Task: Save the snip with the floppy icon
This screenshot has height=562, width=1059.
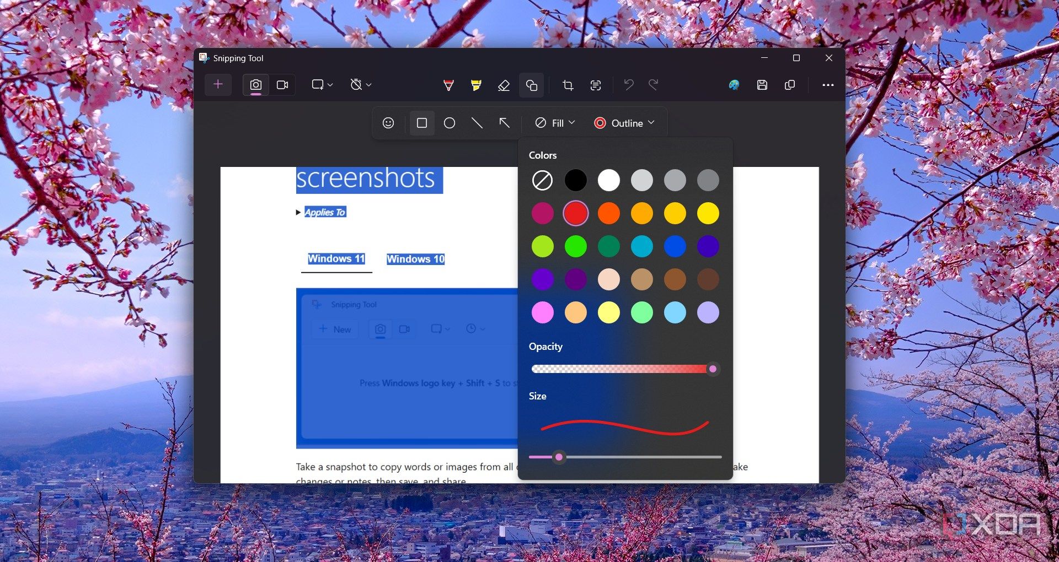Action: 762,85
